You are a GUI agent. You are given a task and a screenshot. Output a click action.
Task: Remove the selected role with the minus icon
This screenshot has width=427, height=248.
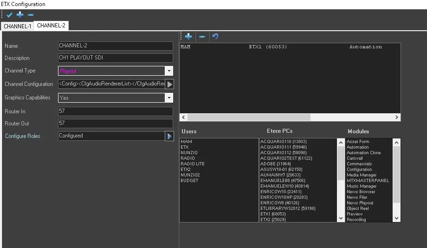tap(202, 37)
